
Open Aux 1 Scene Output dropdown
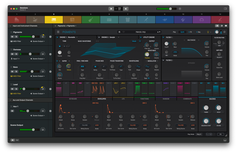(x=38, y=116)
